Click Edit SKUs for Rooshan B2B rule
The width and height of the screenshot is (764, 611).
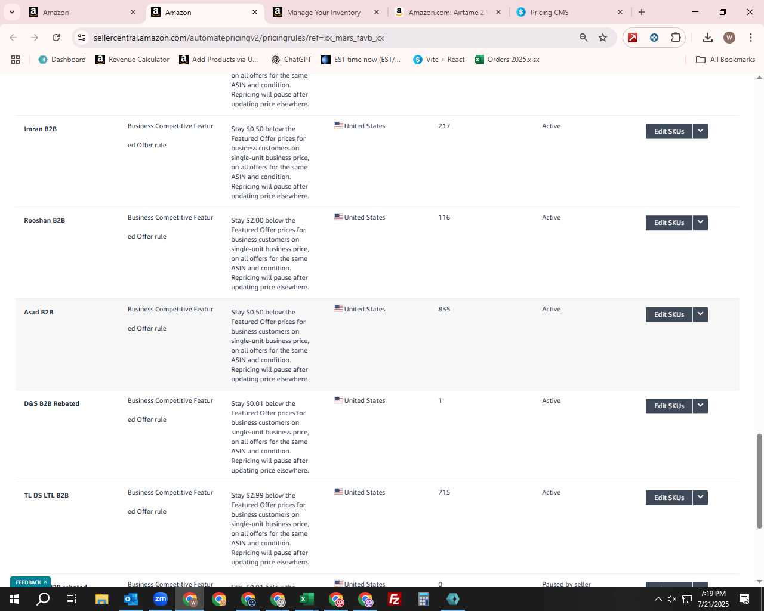pos(669,223)
